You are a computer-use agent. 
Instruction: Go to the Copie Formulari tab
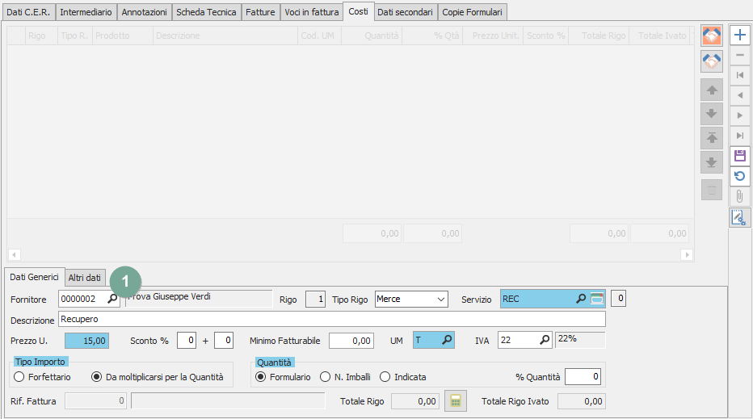tap(473, 12)
